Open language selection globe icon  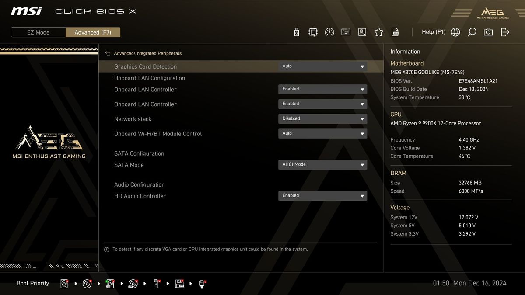tap(455, 32)
